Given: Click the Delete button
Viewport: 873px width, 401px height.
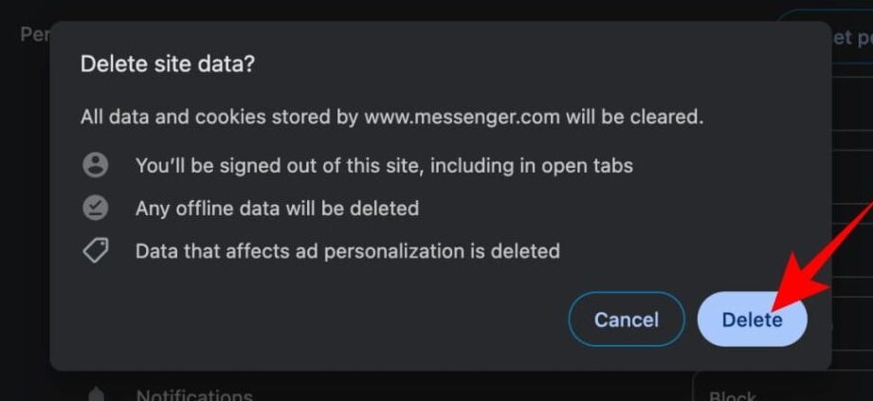Looking at the screenshot, I should 752,319.
